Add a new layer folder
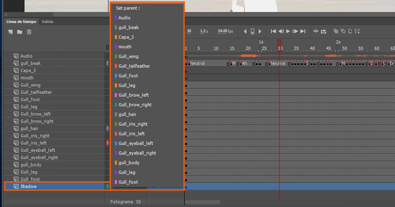This screenshot has height=207, width=395. click(x=20, y=32)
